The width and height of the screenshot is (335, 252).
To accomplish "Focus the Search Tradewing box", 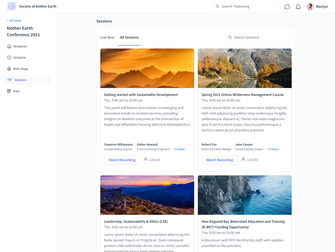I will pos(245,6).
